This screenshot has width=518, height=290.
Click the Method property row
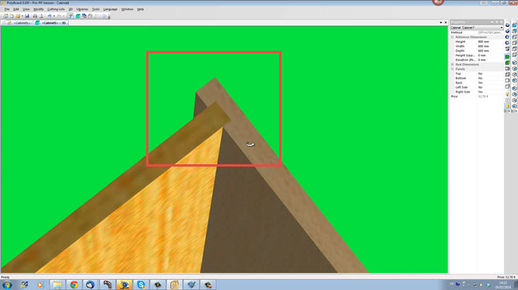(477, 32)
